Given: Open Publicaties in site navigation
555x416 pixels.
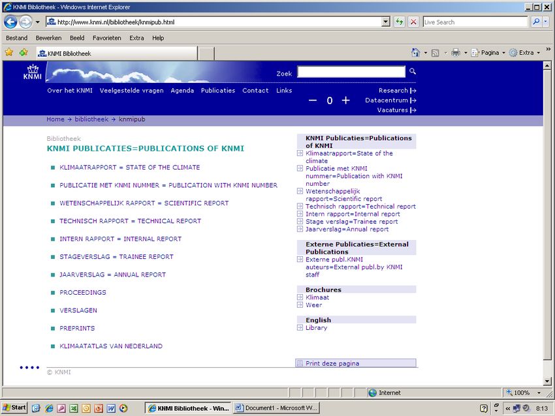Looking at the screenshot, I should pos(218,91).
